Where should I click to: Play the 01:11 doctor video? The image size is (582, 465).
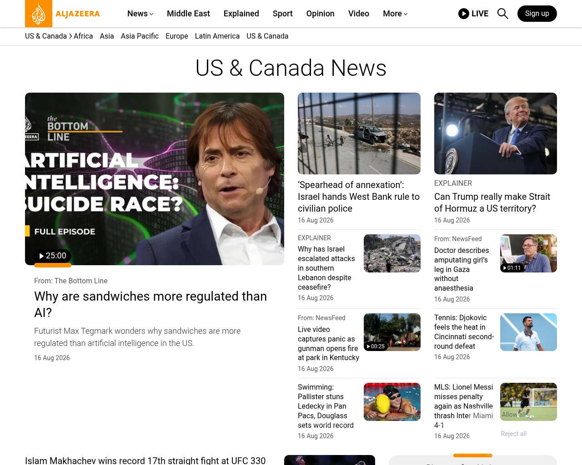[512, 268]
